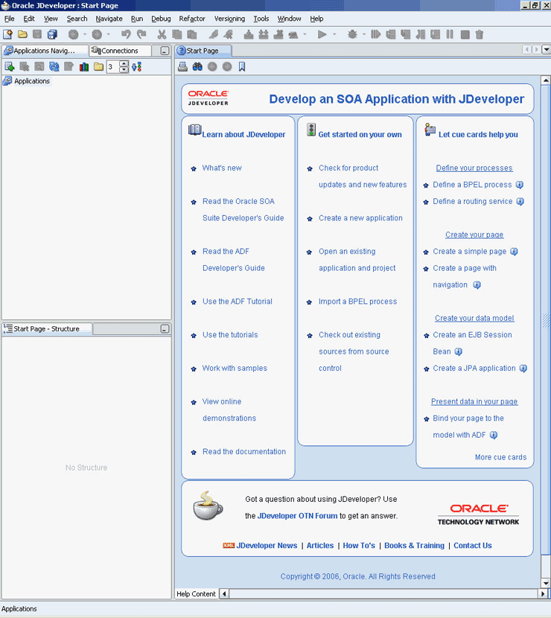Click the Make project icon
The image size is (551, 618).
point(249,34)
